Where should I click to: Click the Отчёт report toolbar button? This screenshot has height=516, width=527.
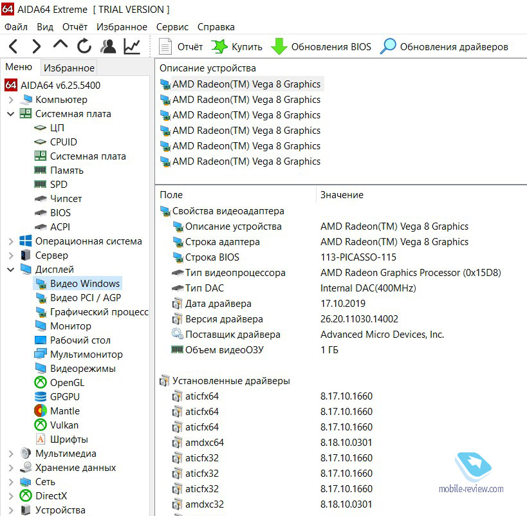[181, 47]
